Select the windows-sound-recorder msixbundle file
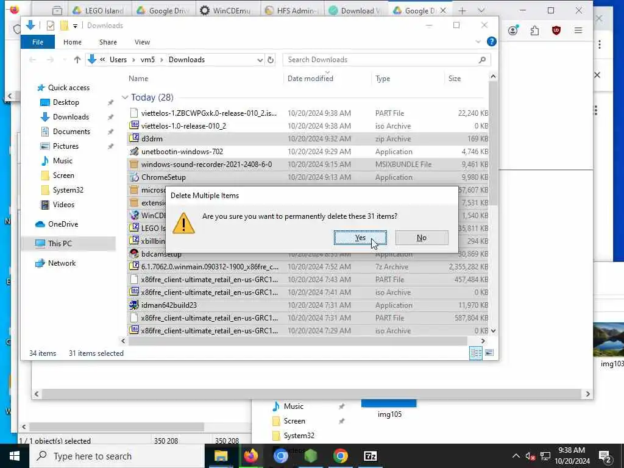The width and height of the screenshot is (624, 468). coord(308,165)
